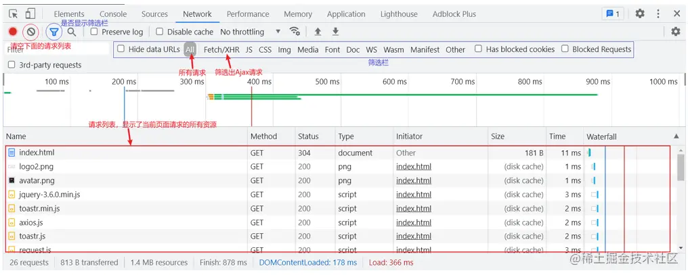The width and height of the screenshot is (688, 275).
Task: Filter requests by JS
Action: (x=249, y=49)
